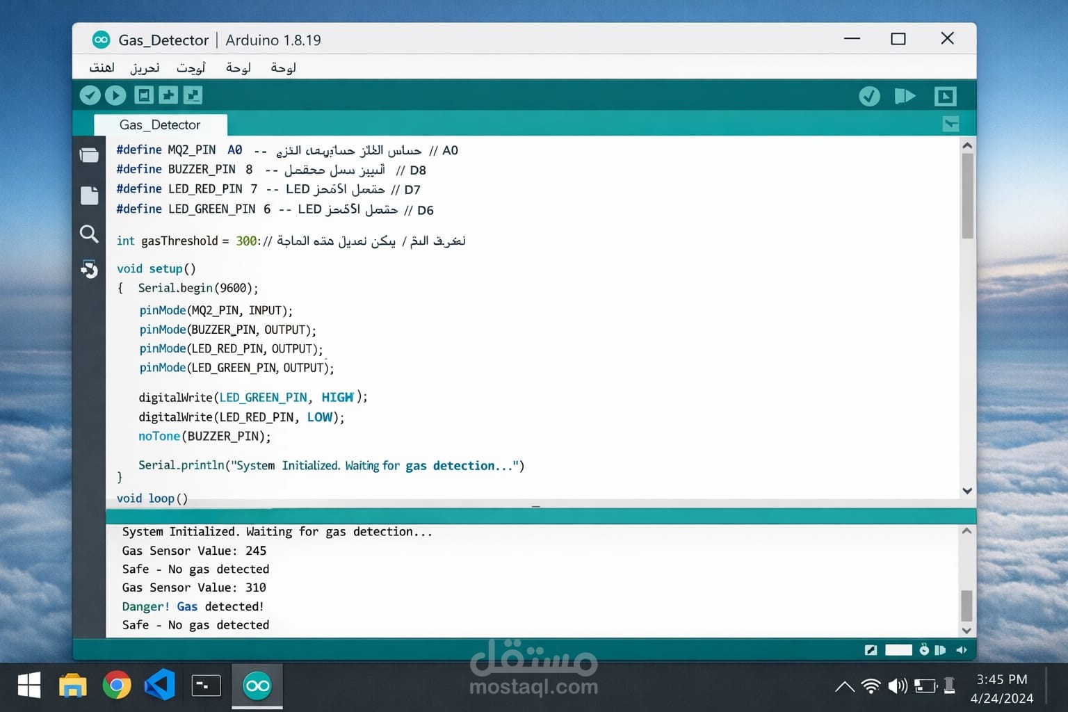Open the terminal app from the taskbar
1068x712 pixels.
tap(206, 686)
